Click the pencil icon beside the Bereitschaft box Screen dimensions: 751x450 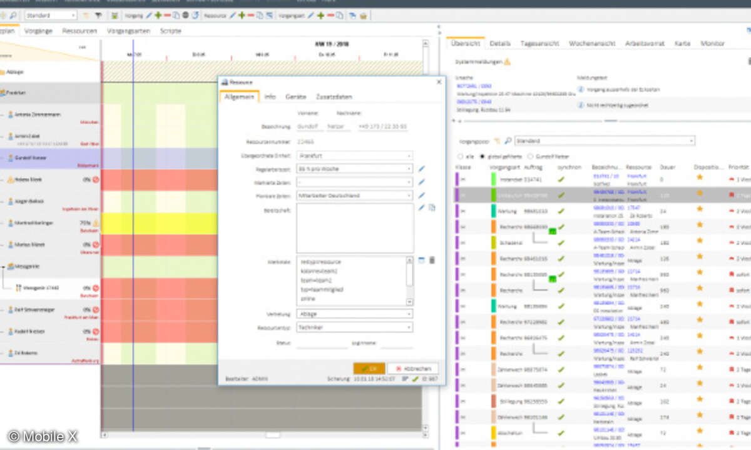pos(421,207)
